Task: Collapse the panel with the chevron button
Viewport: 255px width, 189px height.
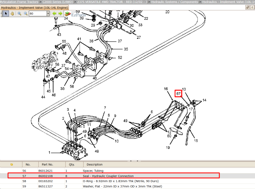Action: tap(252, 7)
